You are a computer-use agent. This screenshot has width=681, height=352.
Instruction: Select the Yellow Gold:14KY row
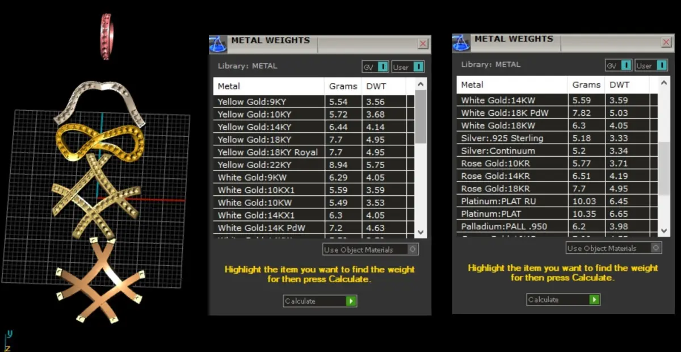pyautogui.click(x=314, y=127)
